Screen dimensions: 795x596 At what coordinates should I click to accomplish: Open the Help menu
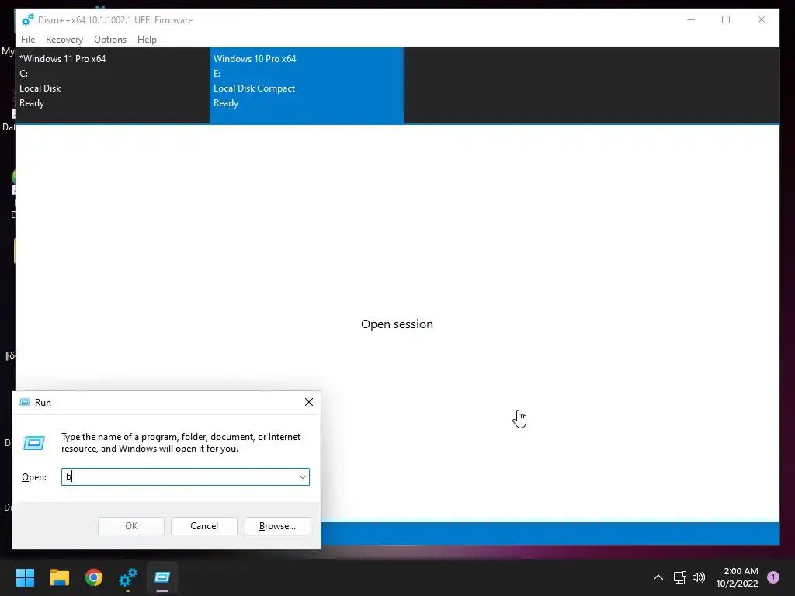coord(147,40)
